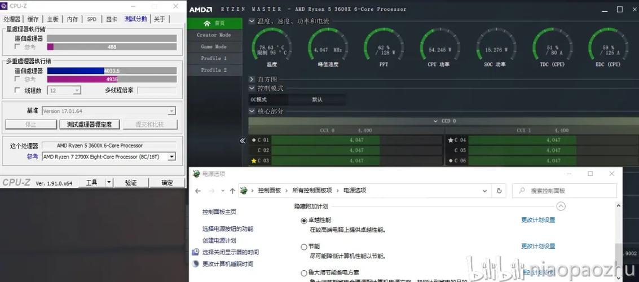Image resolution: width=639 pixels, height=282 pixels.
Task: Open recent locations arrow in Power Options
Action: [x=223, y=191]
